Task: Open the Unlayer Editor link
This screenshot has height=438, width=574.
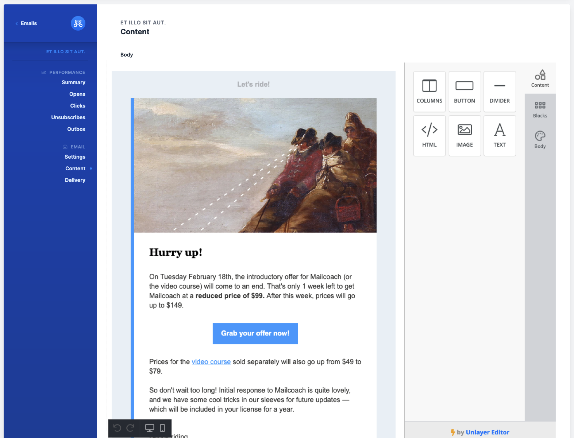Action: click(x=488, y=432)
